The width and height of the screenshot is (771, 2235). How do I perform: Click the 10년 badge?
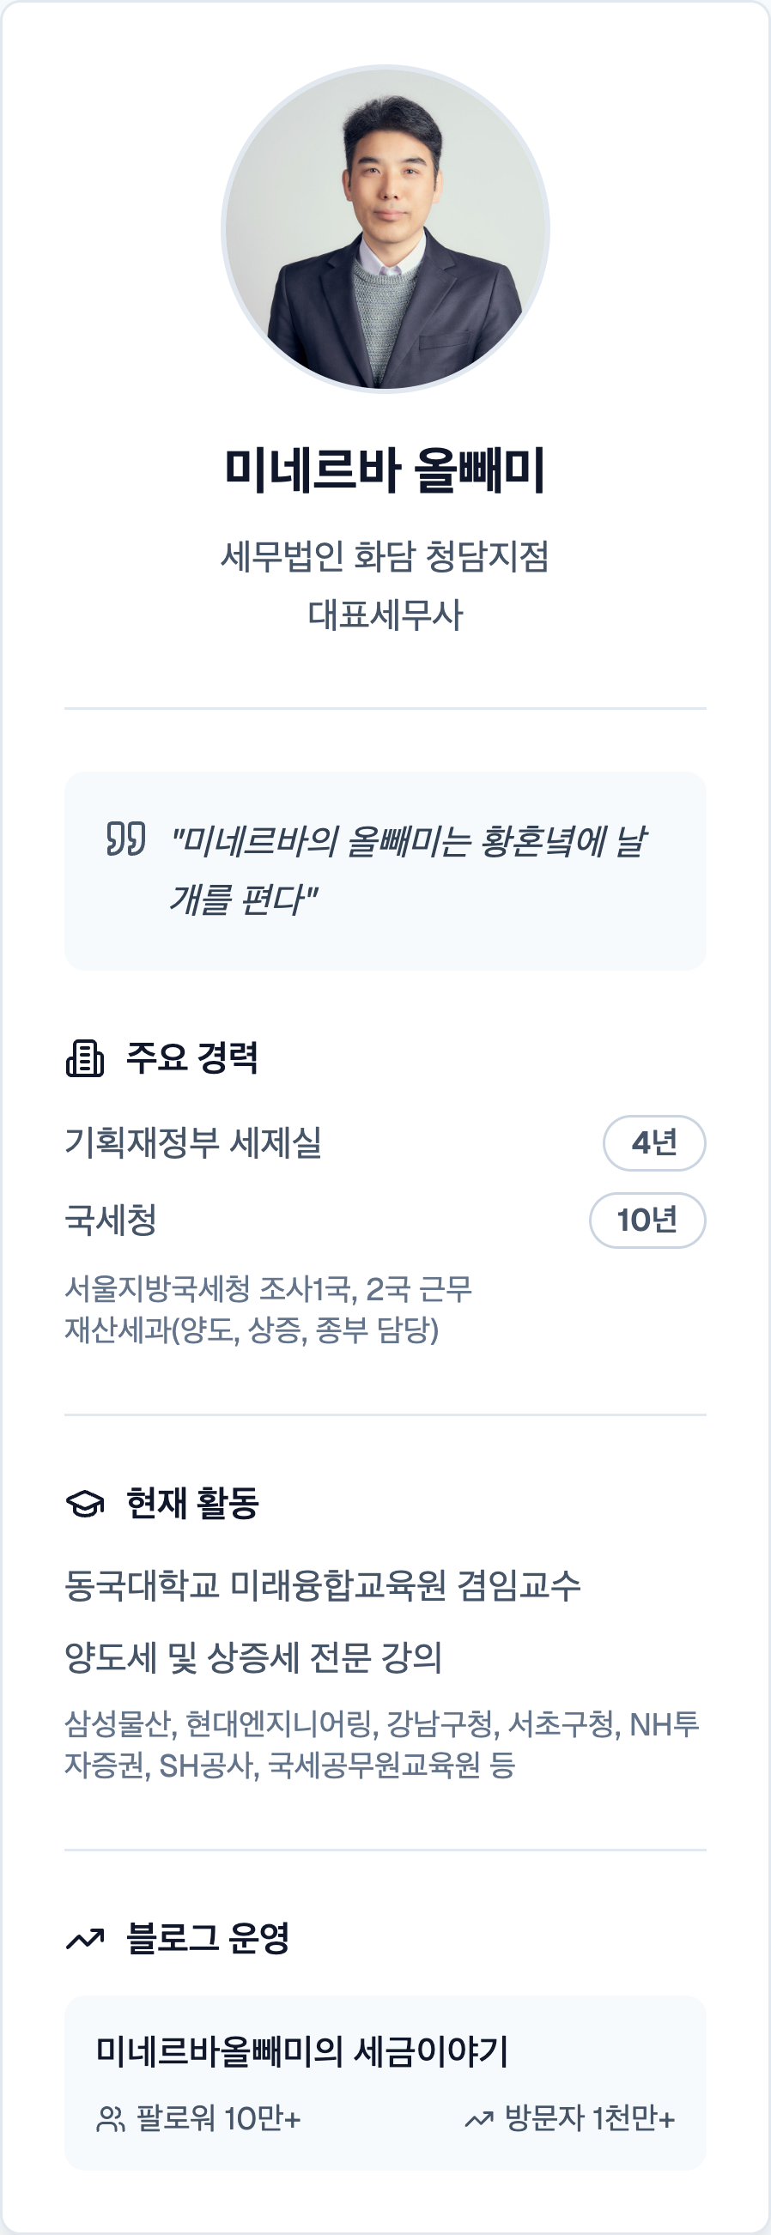pyautogui.click(x=647, y=1220)
